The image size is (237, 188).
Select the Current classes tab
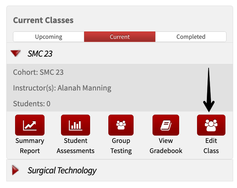click(x=120, y=37)
